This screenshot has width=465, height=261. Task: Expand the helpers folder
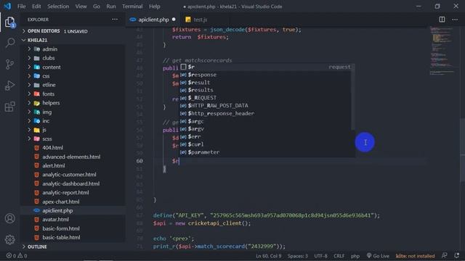pyautogui.click(x=73, y=103)
